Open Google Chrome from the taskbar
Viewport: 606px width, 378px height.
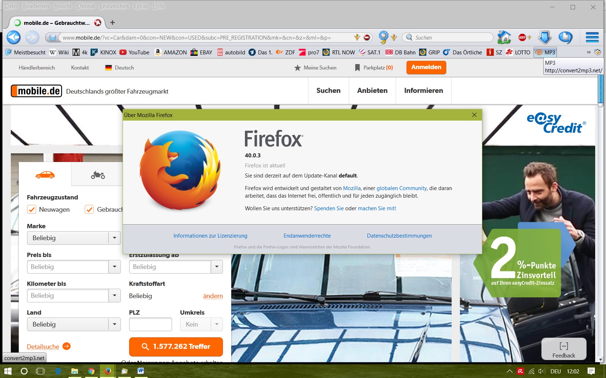[x=91, y=371]
